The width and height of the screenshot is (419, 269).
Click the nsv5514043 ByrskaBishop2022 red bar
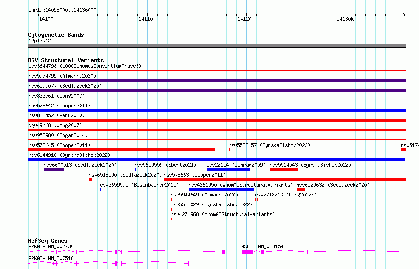click(x=284, y=170)
